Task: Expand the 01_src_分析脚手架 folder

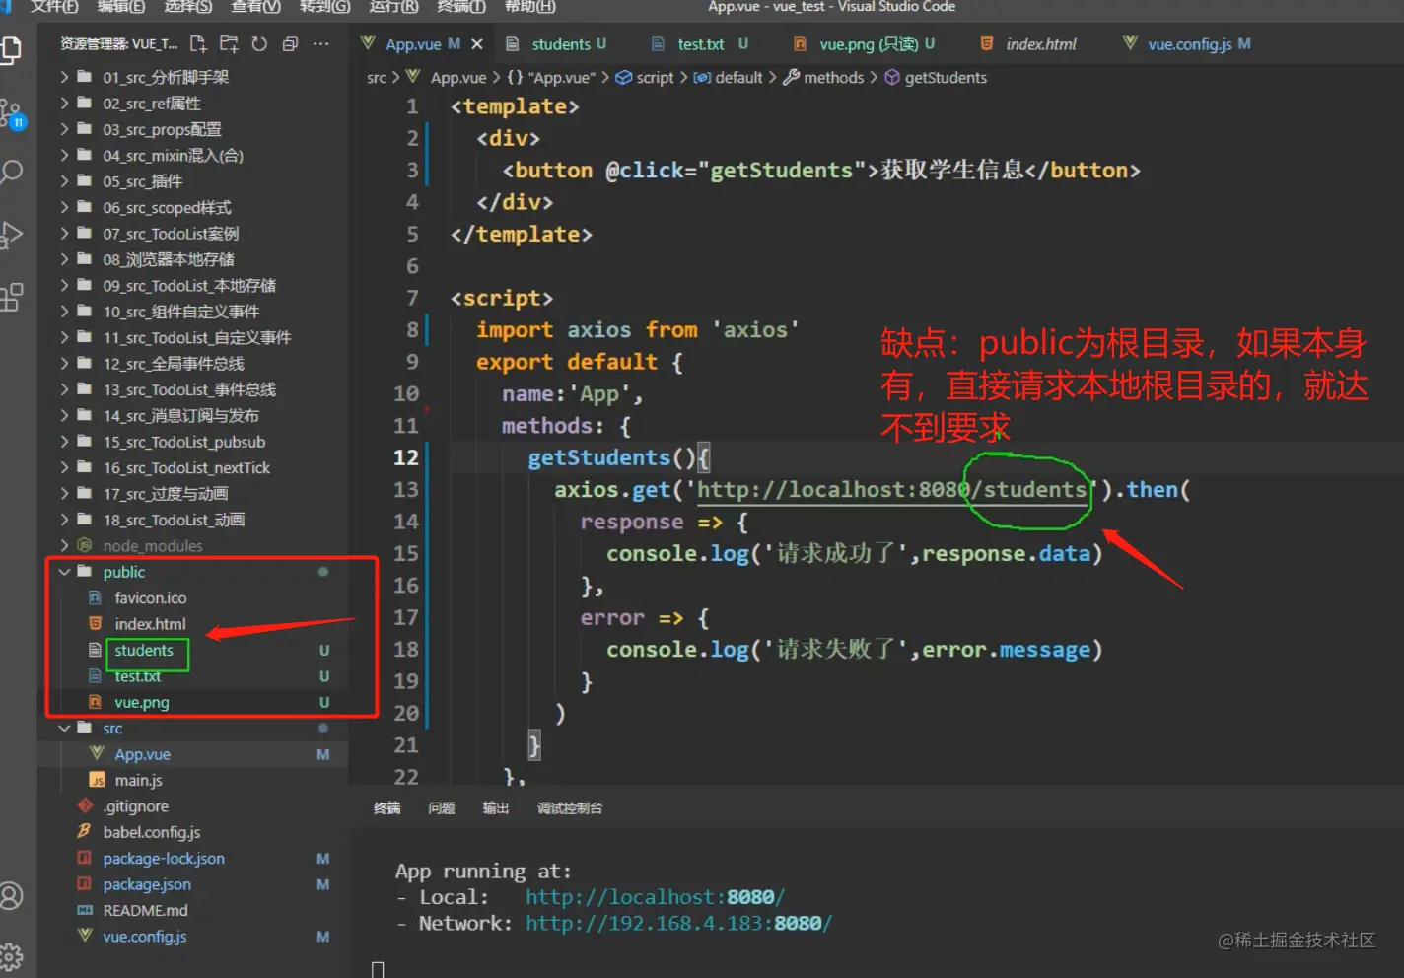Action: tap(192, 77)
